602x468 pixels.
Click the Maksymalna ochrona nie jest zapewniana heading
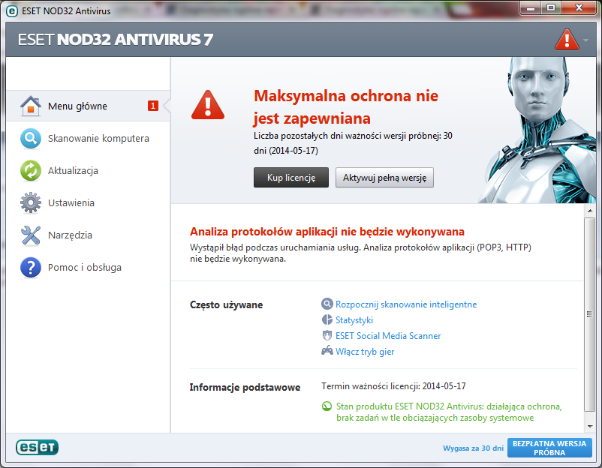coord(346,107)
